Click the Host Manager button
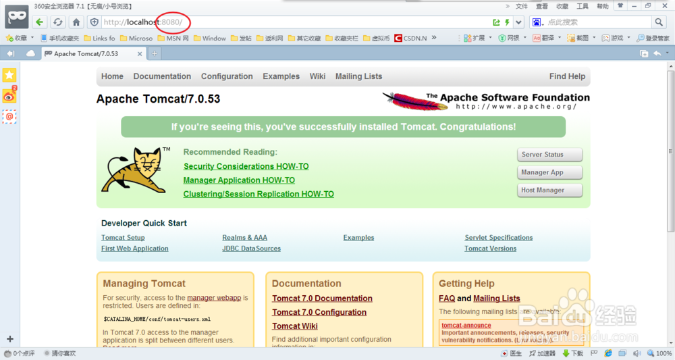 point(549,190)
